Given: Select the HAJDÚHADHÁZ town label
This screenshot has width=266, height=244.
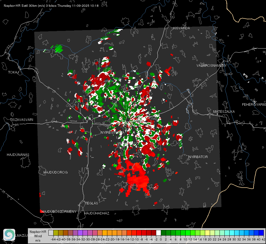Looking at the screenshot, I should point(97,213).
